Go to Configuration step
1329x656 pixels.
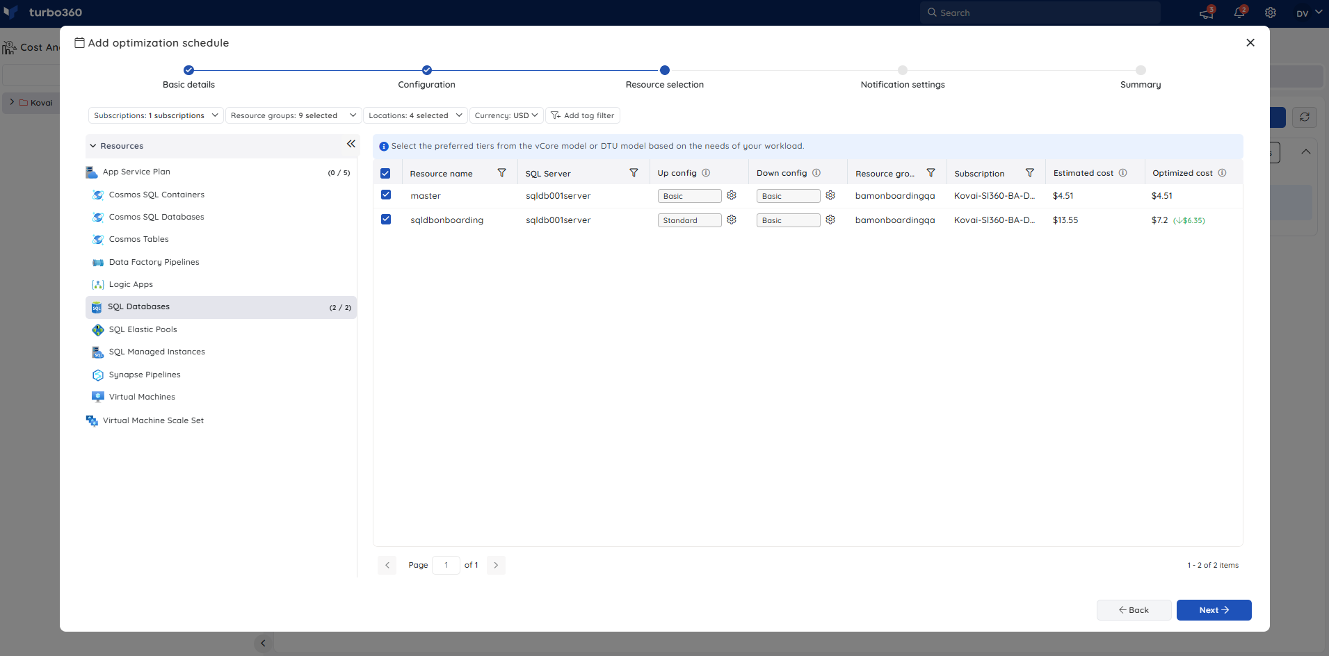[x=426, y=76]
